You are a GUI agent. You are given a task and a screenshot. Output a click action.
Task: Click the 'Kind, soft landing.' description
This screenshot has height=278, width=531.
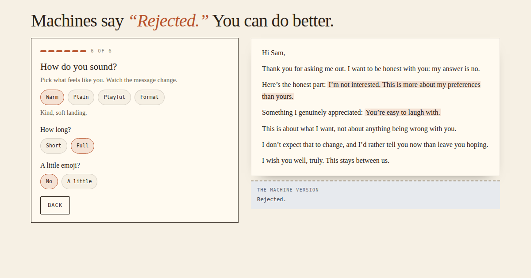[x=64, y=113]
